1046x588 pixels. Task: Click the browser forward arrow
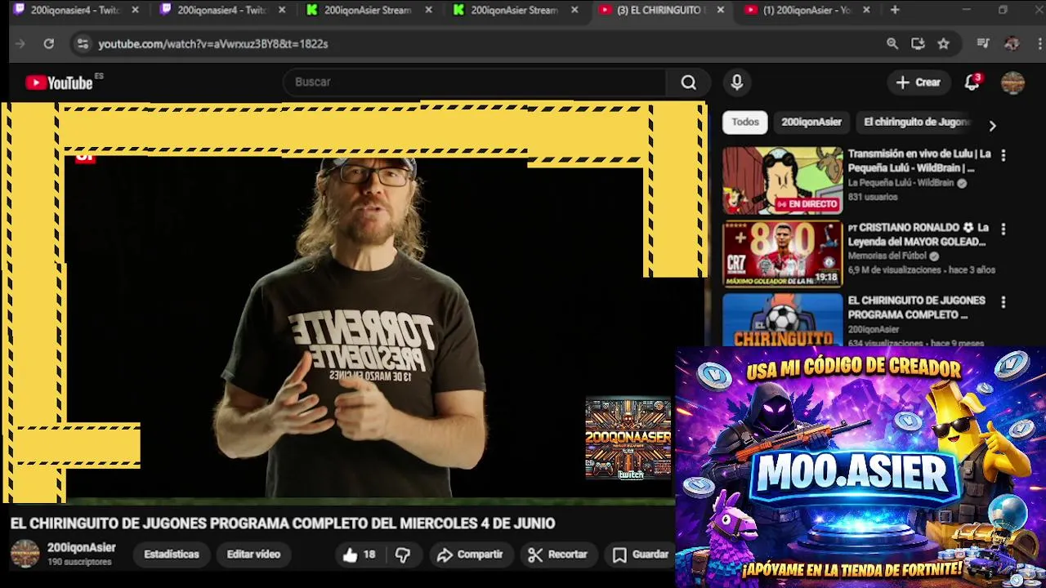[x=20, y=44]
